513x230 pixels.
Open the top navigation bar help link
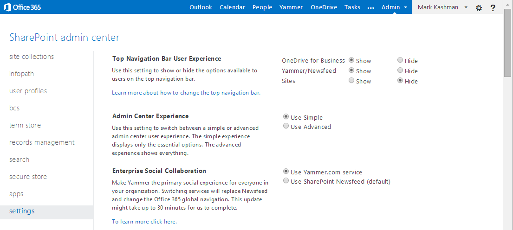coord(186,92)
